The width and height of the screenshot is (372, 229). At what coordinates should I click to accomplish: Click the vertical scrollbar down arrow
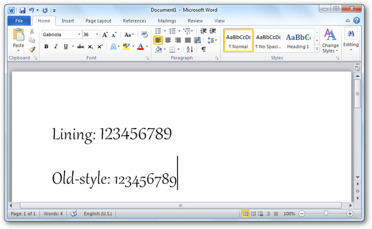[x=357, y=177]
